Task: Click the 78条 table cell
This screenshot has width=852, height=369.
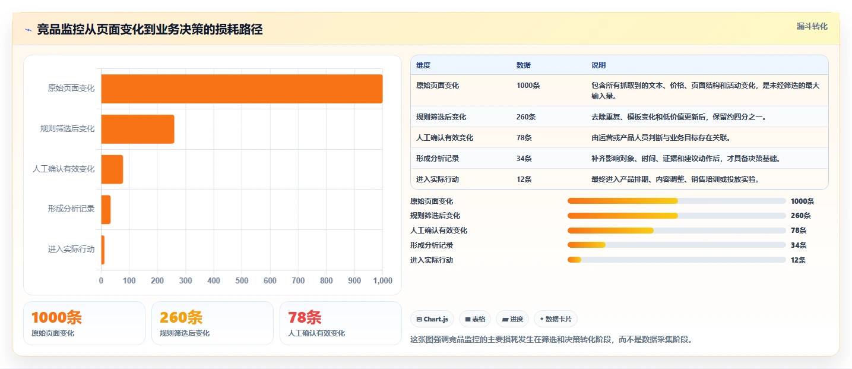Action: point(524,138)
